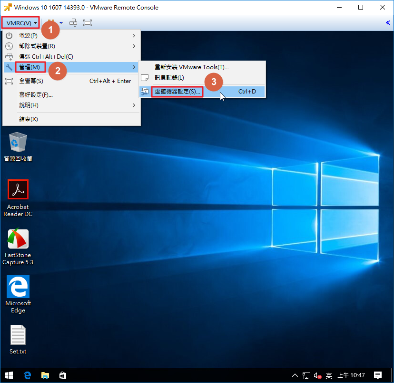Open 虛擬機器設定(S)... settings
The height and width of the screenshot is (383, 394).
[202, 92]
